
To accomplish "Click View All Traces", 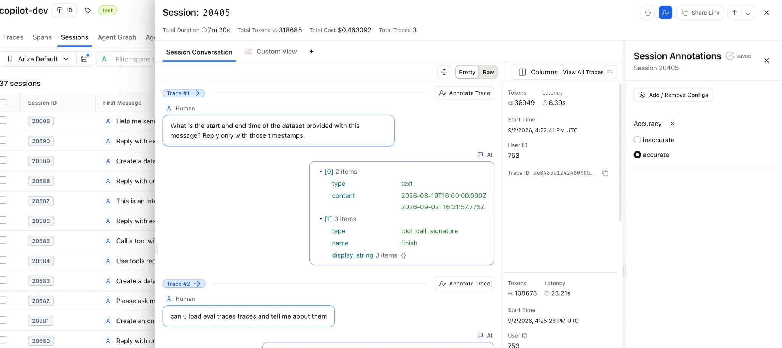I will (x=583, y=72).
